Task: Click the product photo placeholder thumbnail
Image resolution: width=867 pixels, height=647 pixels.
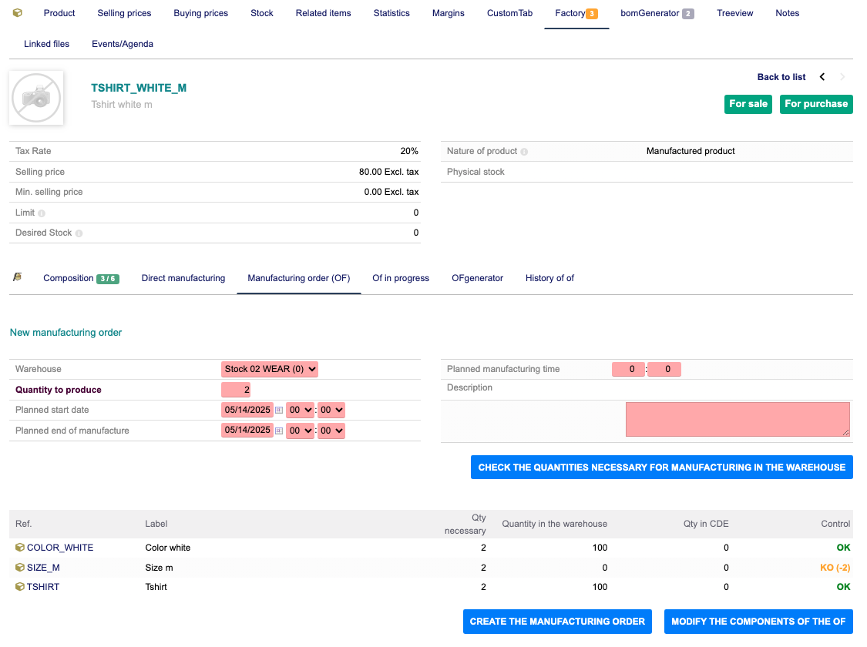Action: tap(36, 98)
